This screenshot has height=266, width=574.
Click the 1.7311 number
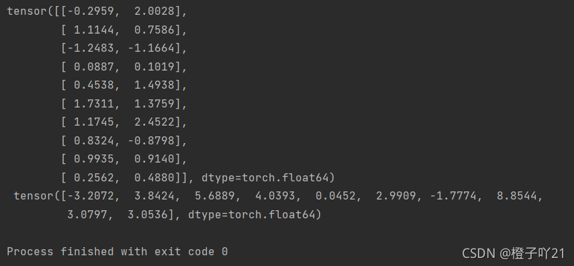(94, 103)
